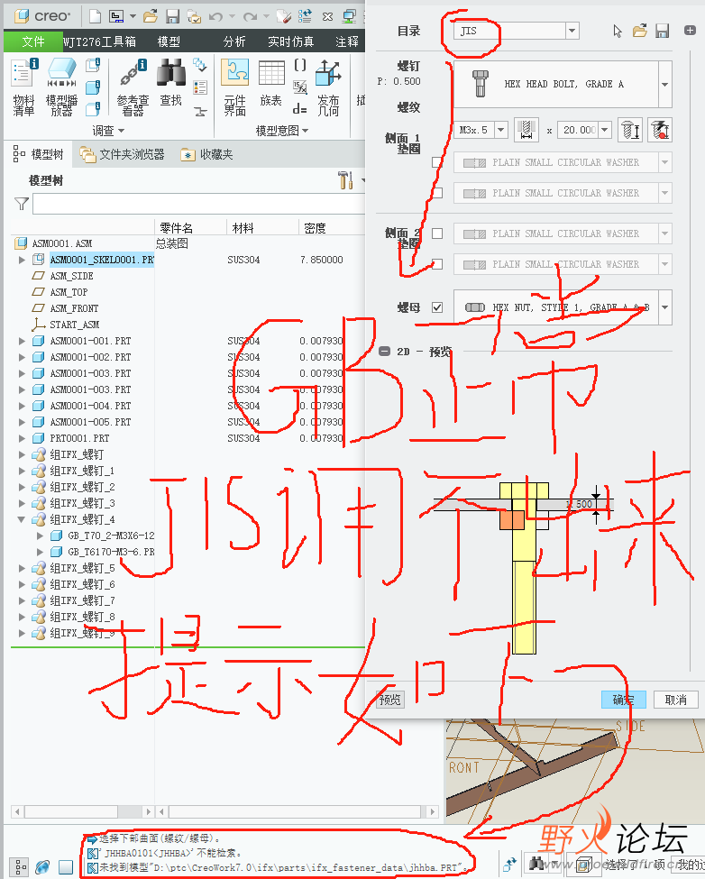This screenshot has width=705, height=879.
Task: Switch to WJT276工具箱 ribbon tab
Action: coord(99,41)
